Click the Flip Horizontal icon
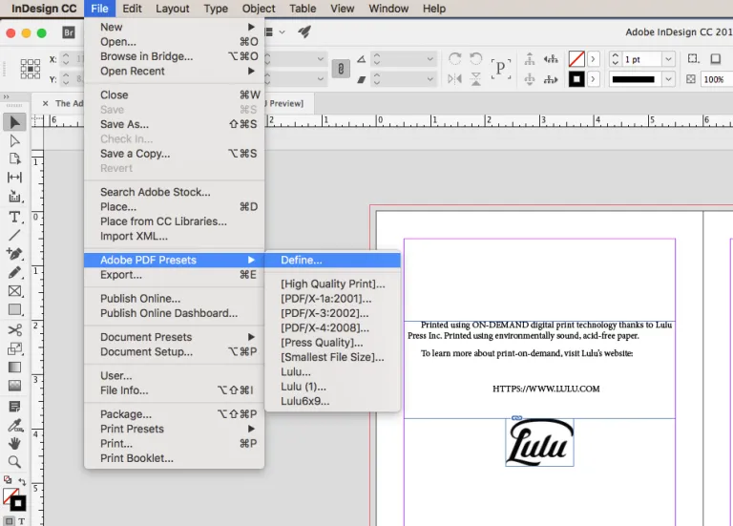Image resolution: width=733 pixels, height=526 pixels. [455, 79]
